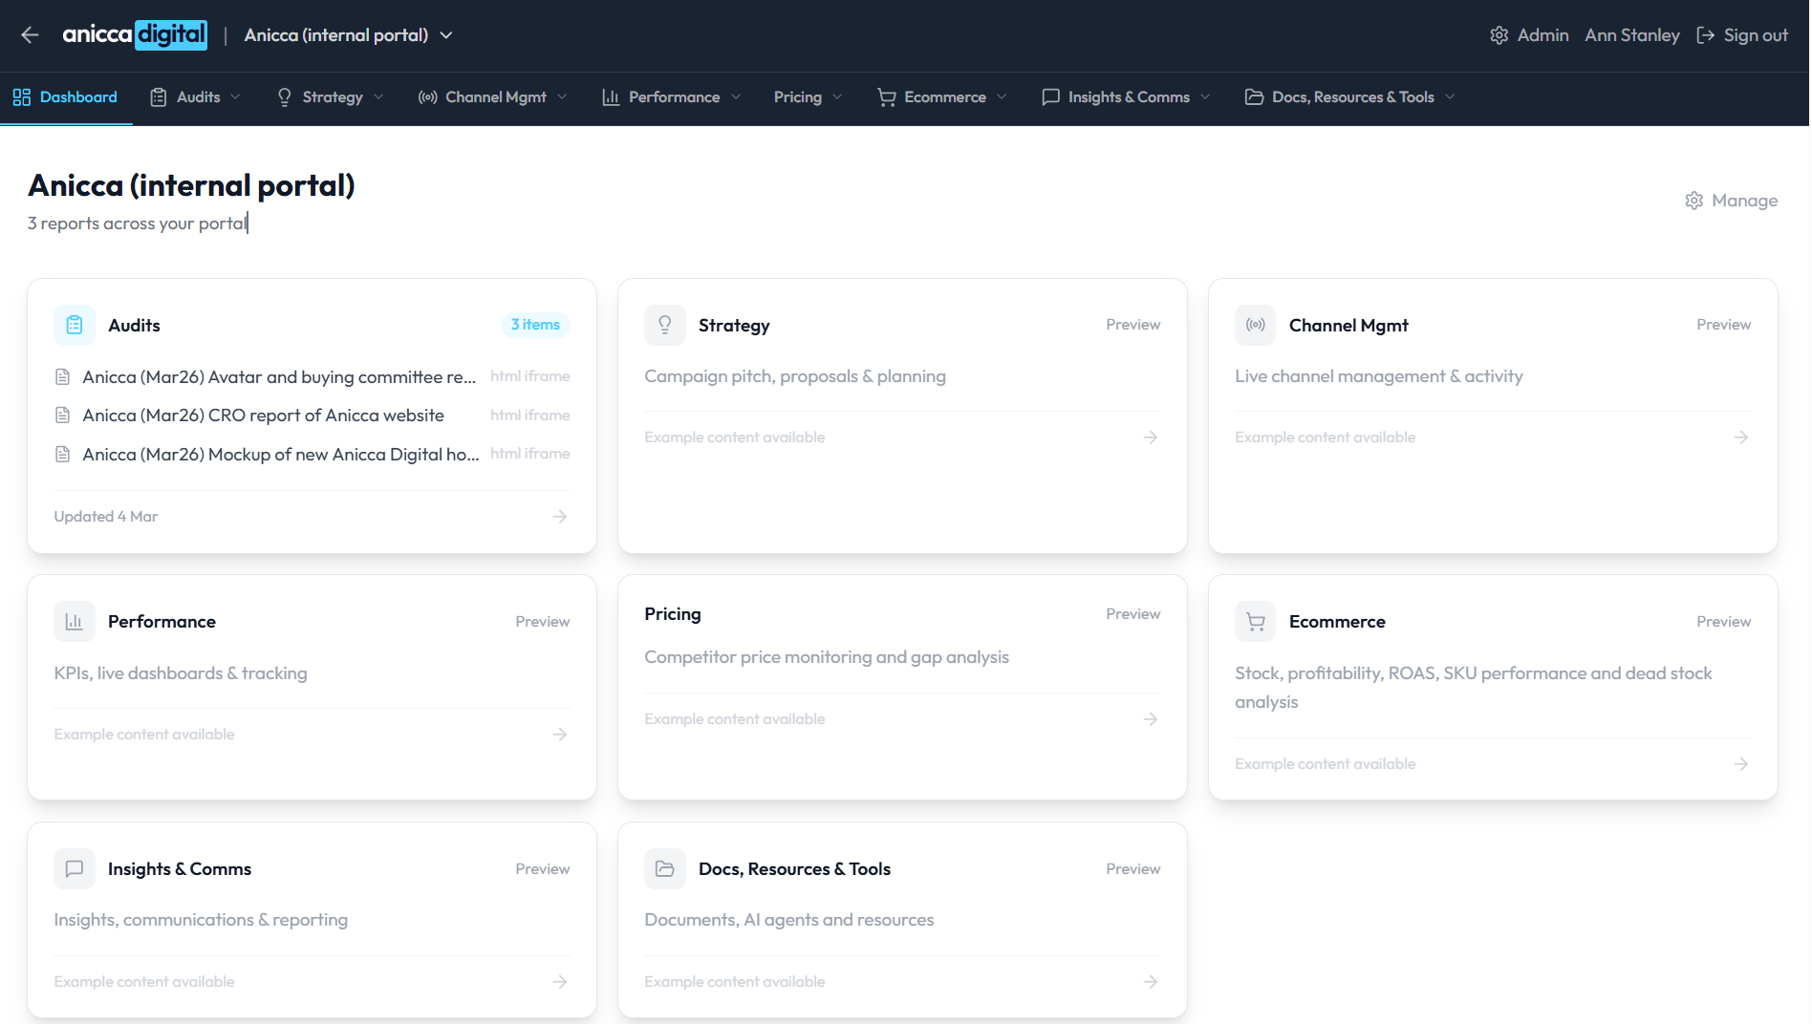Click Preview label on the Ecommerce card
The height and width of the screenshot is (1024, 1812).
[1723, 622]
